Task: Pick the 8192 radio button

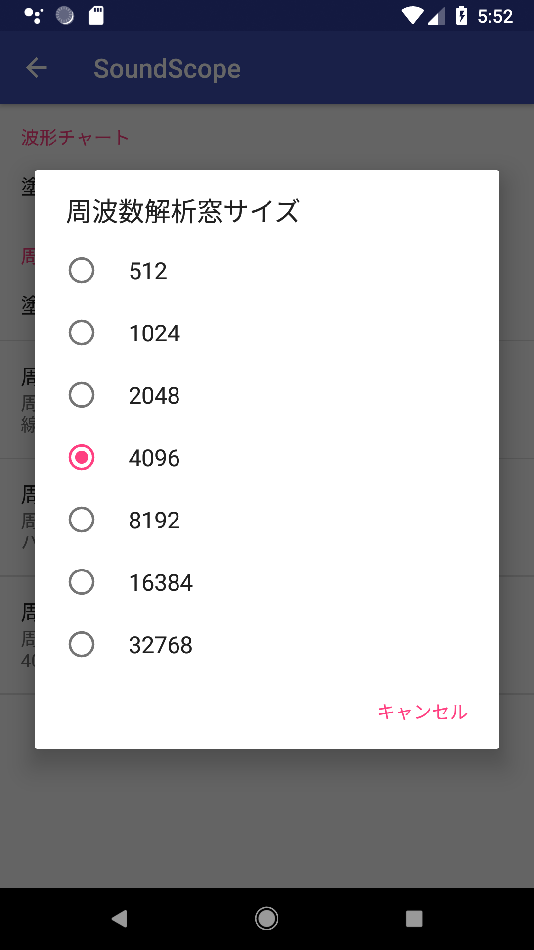Action: 82,520
